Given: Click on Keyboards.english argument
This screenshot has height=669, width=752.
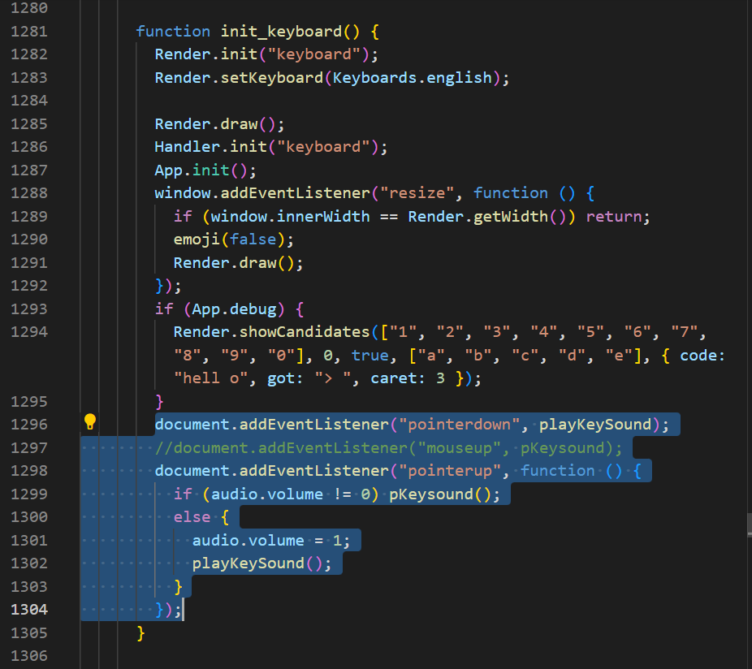Looking at the screenshot, I should tap(413, 78).
